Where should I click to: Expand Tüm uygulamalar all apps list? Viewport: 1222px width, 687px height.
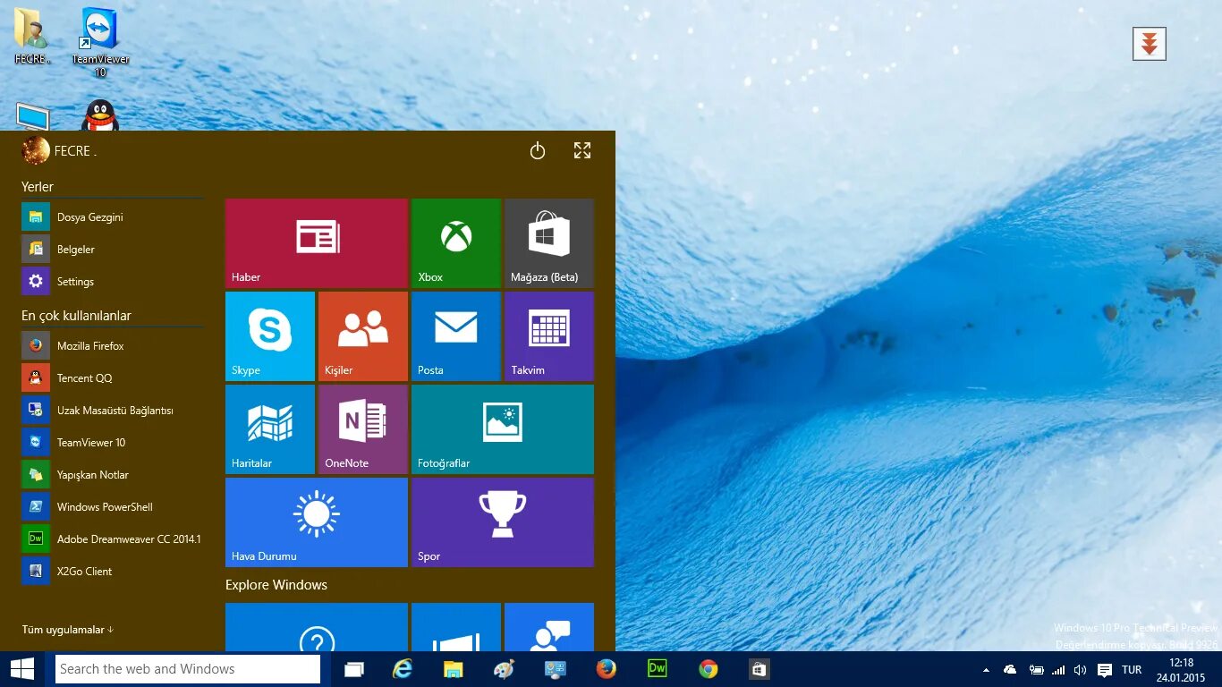point(68,630)
